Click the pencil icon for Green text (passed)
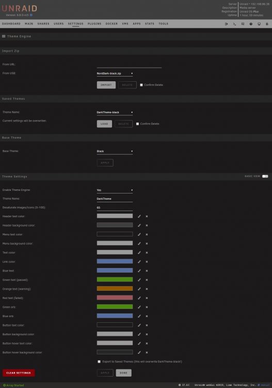This screenshot has height=388, width=272. coord(139,280)
